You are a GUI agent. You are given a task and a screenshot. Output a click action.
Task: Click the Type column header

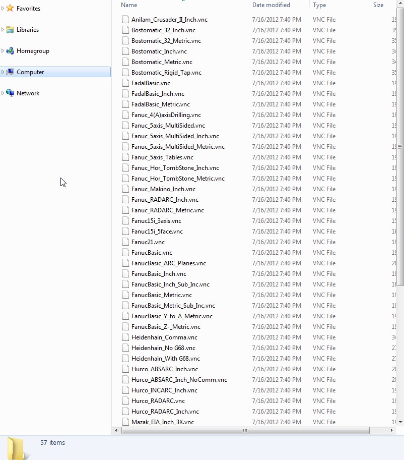319,5
